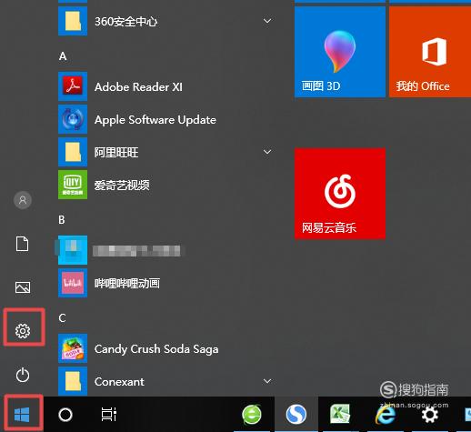Screen dimensions: 471x432
Task: Open the 网易云音乐 tile
Action: 340,194
